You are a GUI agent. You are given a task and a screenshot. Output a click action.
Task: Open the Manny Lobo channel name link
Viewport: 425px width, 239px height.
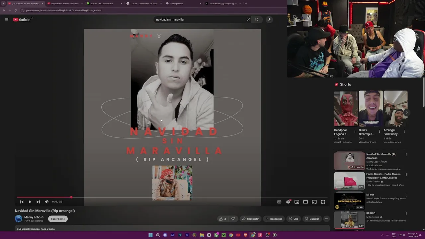pos(32,217)
